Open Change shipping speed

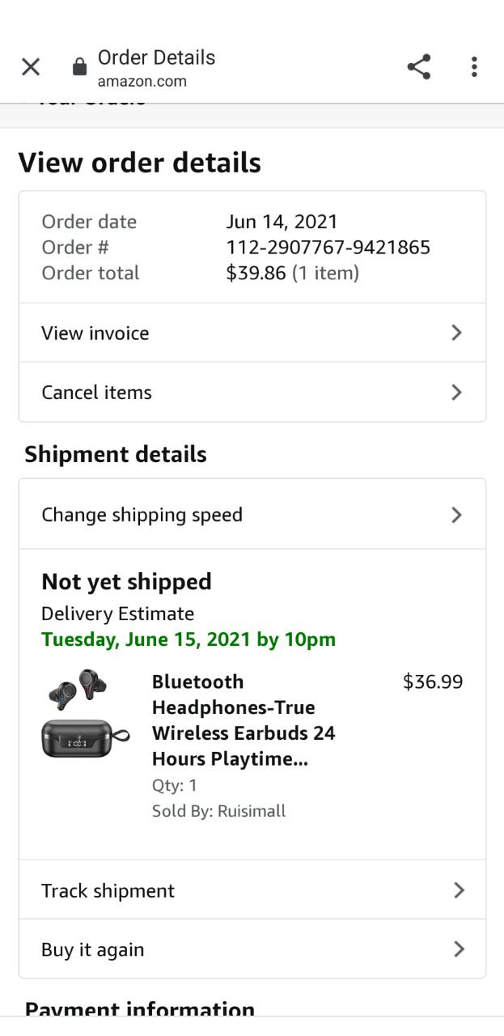tap(142, 515)
